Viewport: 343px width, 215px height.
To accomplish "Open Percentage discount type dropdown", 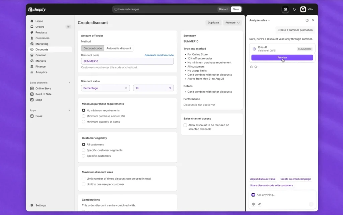I will tap(105, 88).
